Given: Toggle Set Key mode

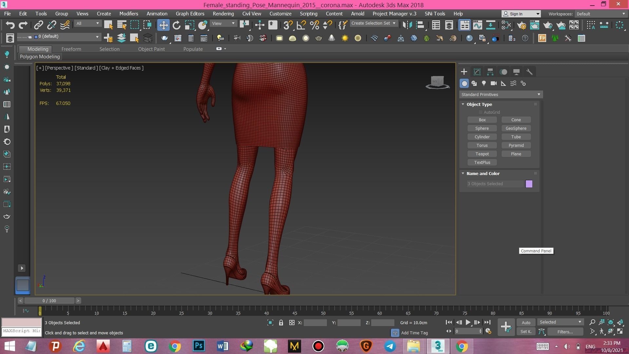Looking at the screenshot, I should pyautogui.click(x=526, y=331).
